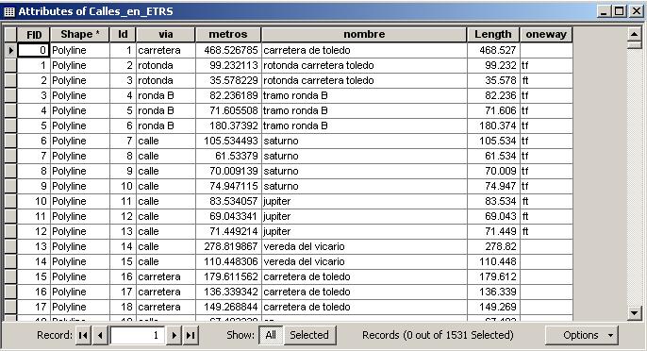Image resolution: width=647 pixels, height=351 pixels.
Task: Select row with FID 0 via row selector
Action: (10, 50)
